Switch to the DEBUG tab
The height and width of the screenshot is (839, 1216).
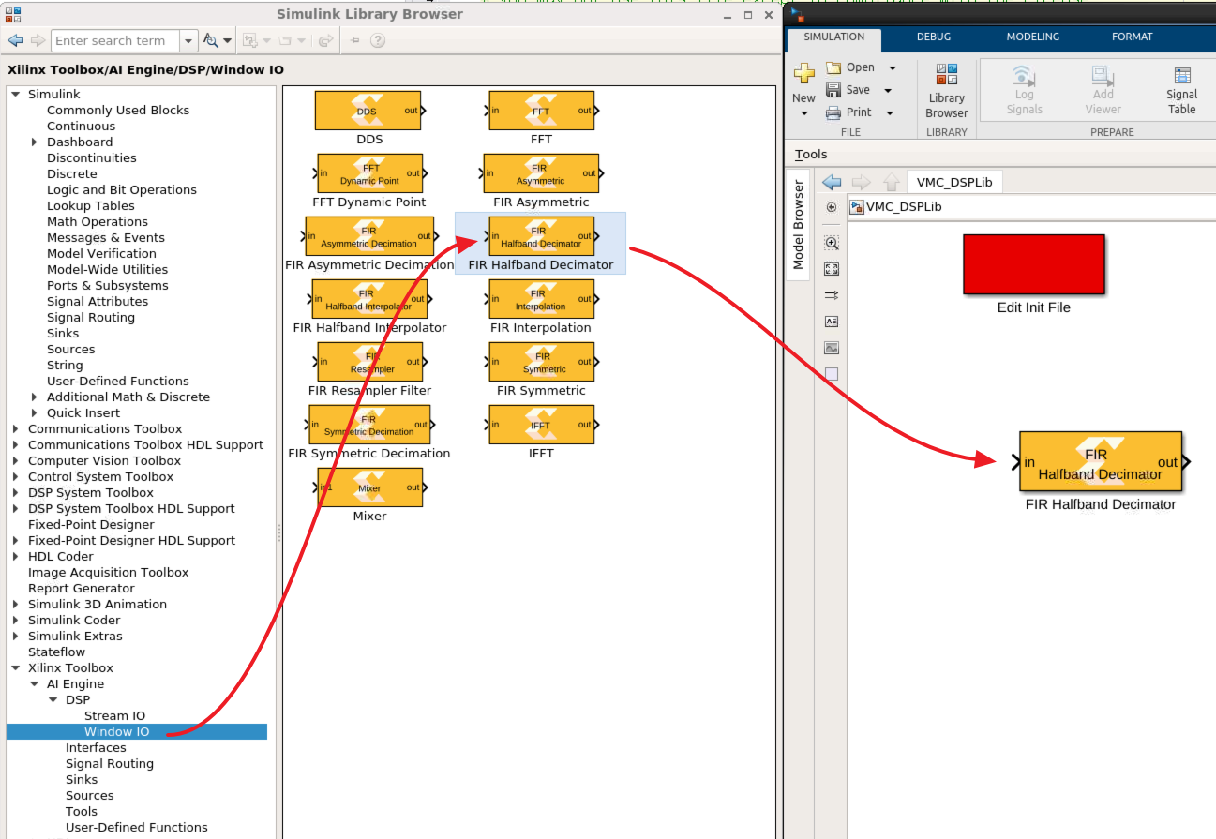tap(933, 37)
